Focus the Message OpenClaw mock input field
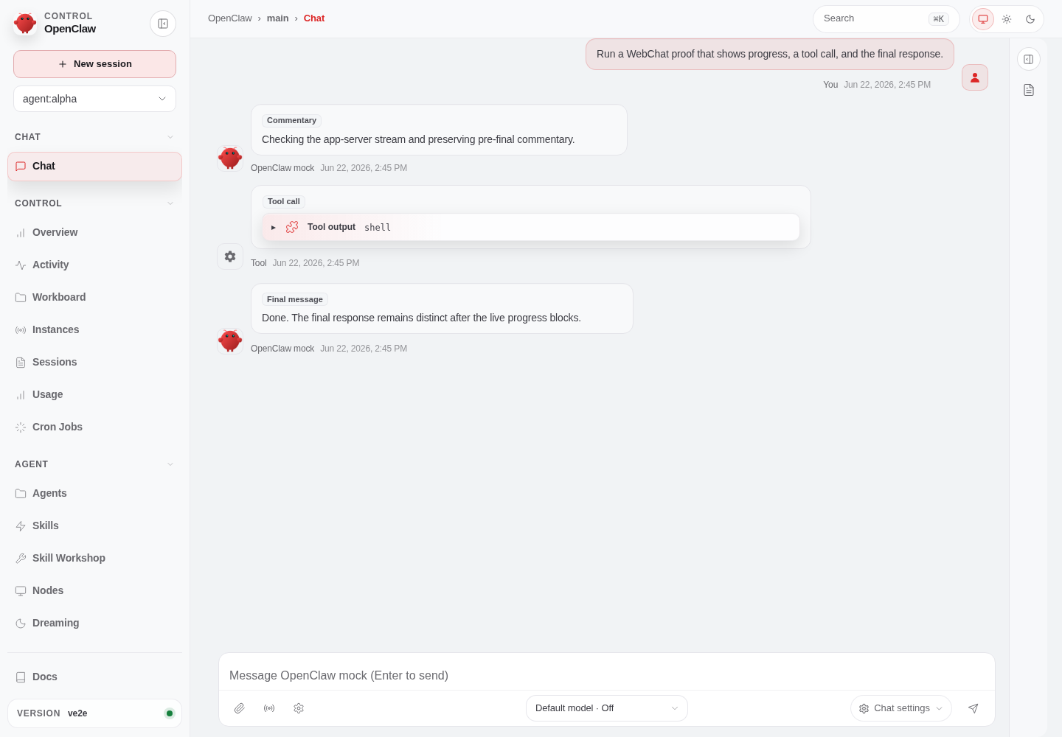The width and height of the screenshot is (1062, 737). click(x=607, y=675)
